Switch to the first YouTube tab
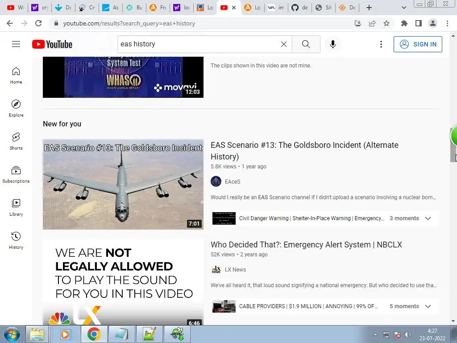Viewport: 457px width, 343px height. [x=15, y=8]
